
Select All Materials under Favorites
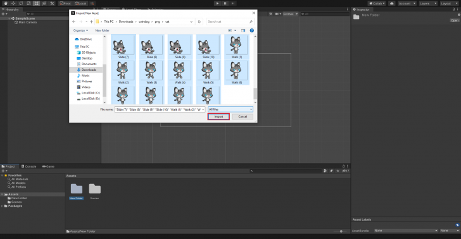pos(18,179)
